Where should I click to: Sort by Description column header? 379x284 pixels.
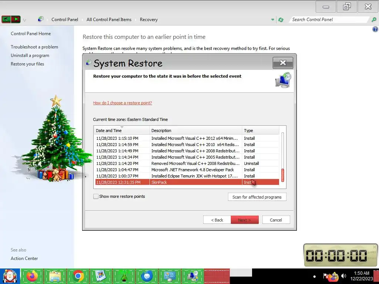tap(196, 131)
